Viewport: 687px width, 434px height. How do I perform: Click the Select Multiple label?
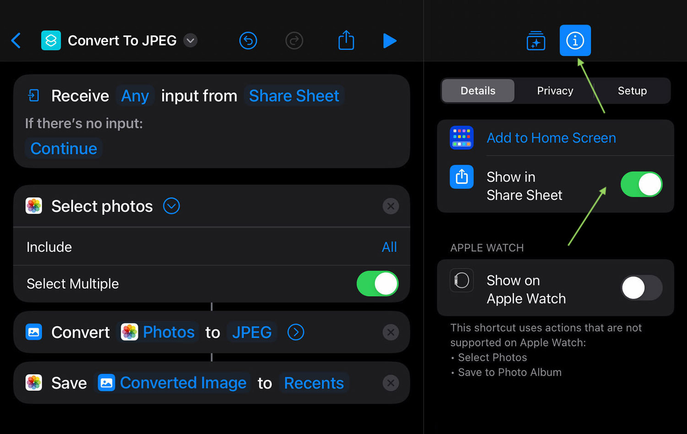[72, 284]
